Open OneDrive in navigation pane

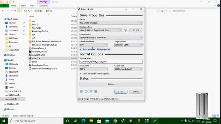(x=11, y=55)
